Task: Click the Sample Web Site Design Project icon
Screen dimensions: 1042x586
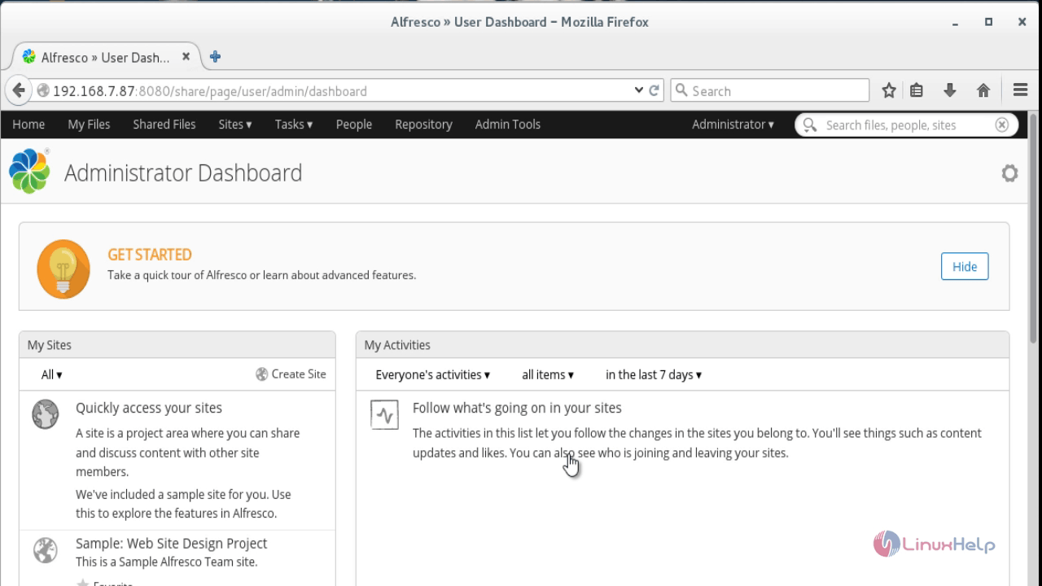Action: coord(46,551)
